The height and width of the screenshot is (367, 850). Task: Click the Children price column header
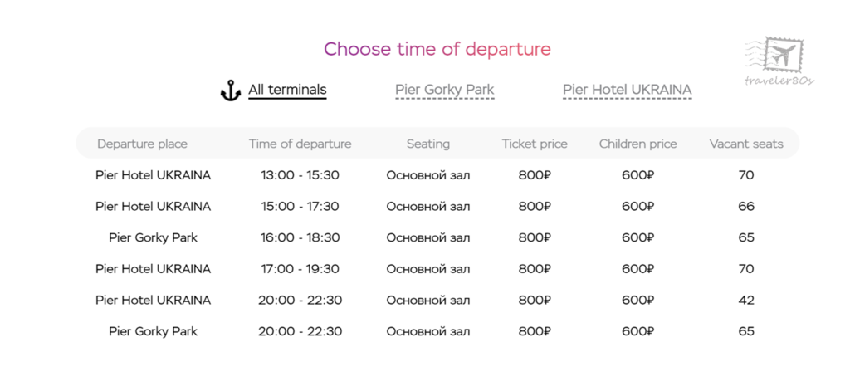[638, 144]
